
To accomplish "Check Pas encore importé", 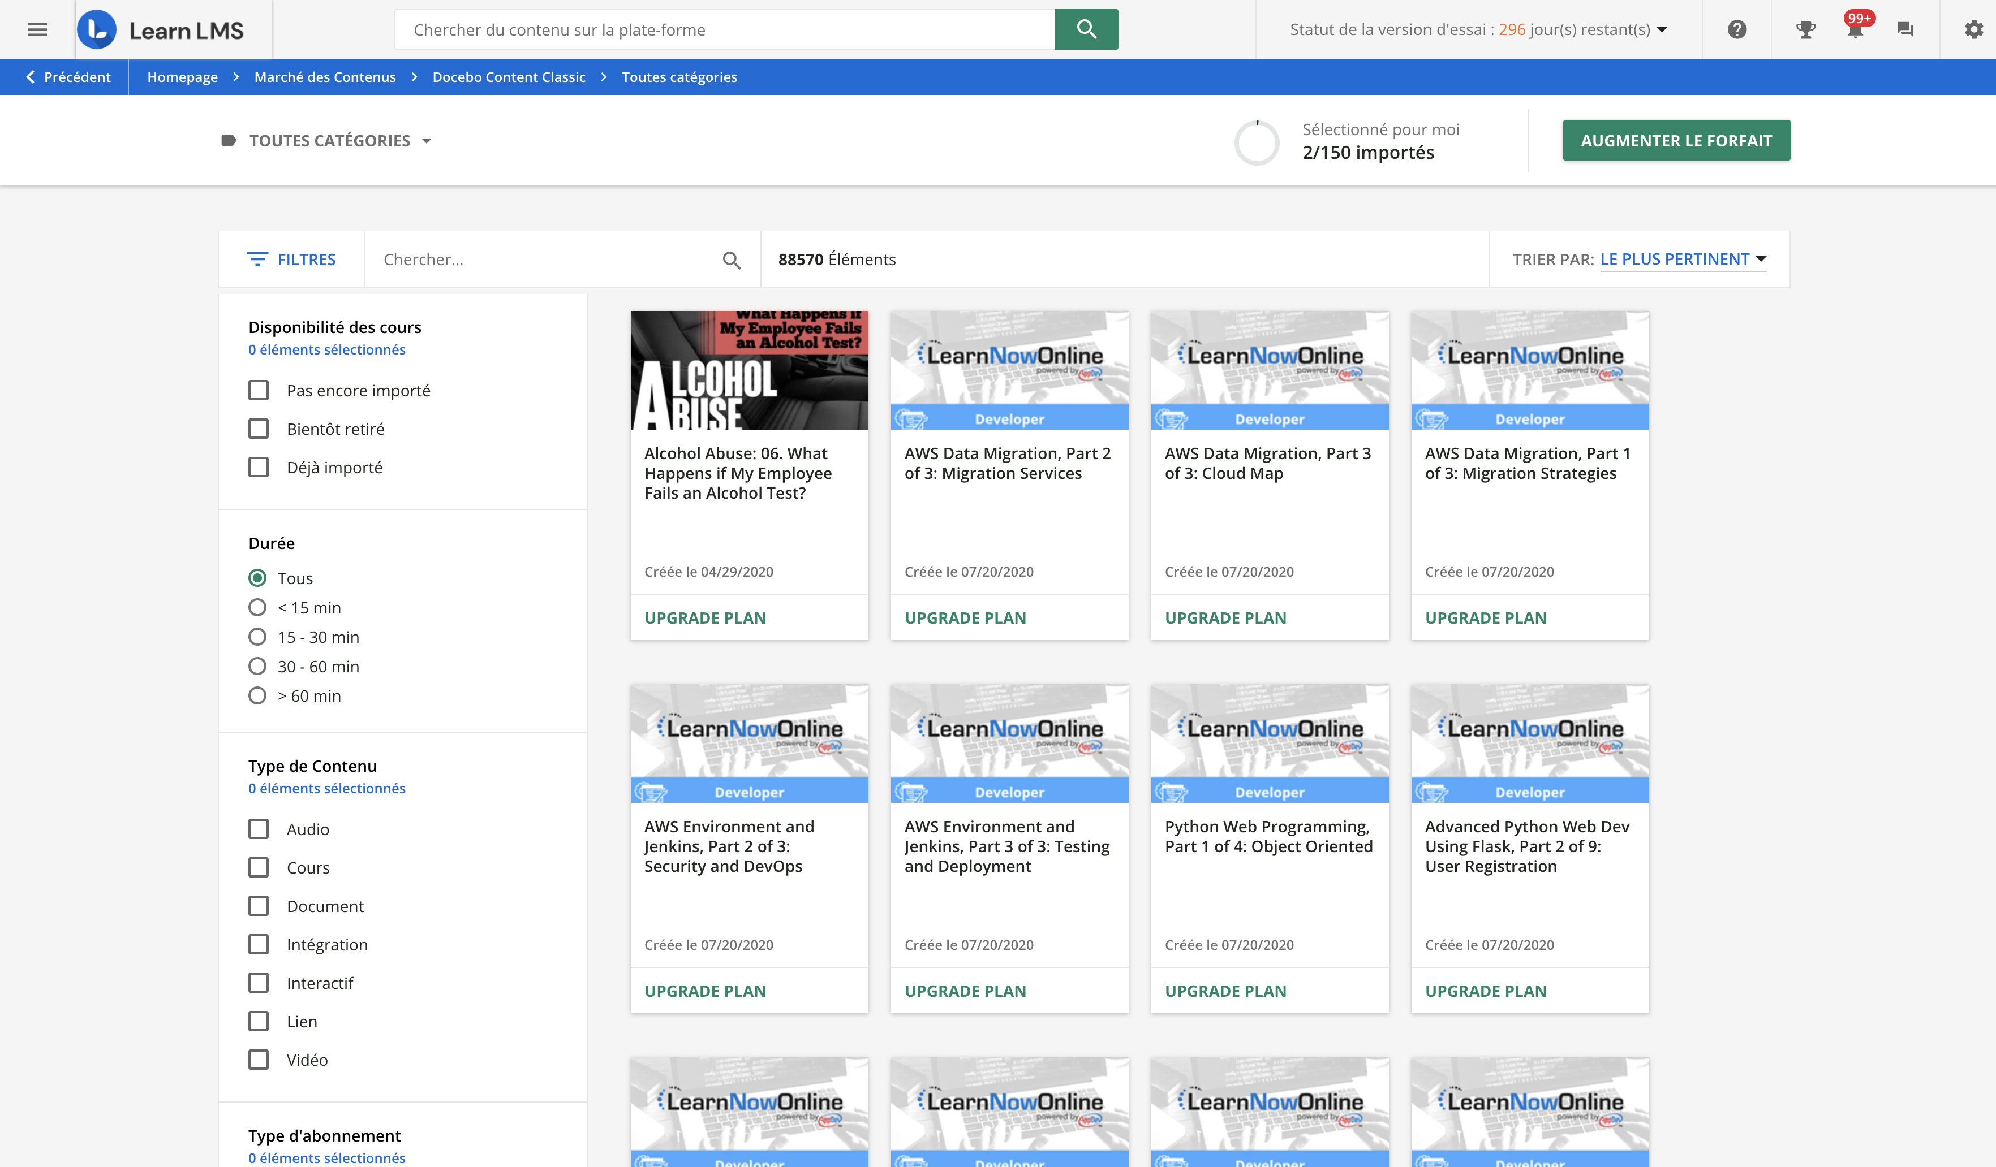I will 258,390.
